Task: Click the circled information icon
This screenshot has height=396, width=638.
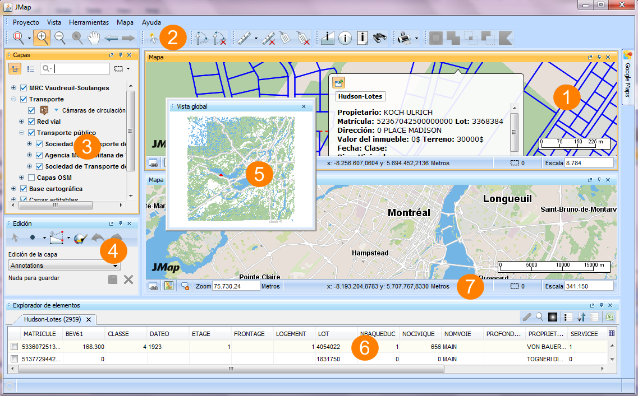Action: (x=345, y=38)
